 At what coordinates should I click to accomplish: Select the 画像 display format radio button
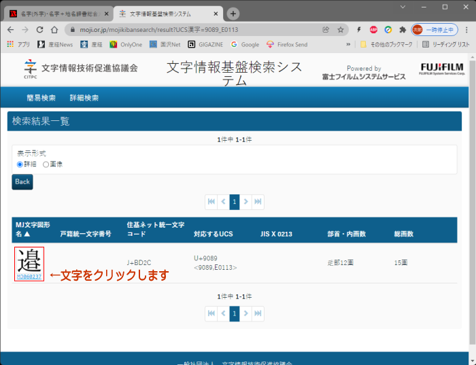click(46, 164)
